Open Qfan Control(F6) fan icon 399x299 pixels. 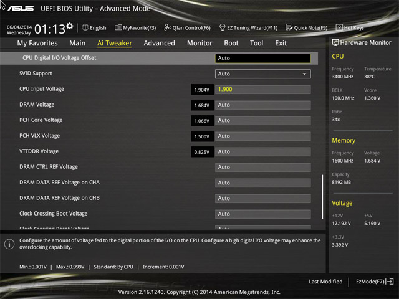[168, 27]
